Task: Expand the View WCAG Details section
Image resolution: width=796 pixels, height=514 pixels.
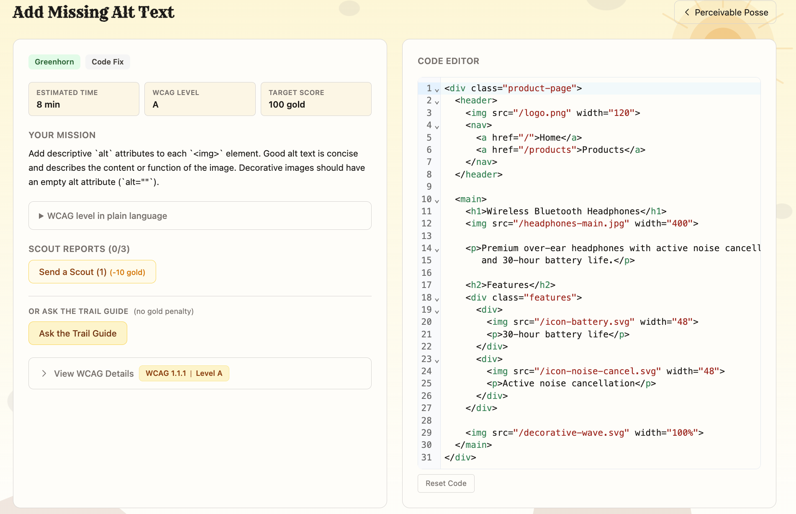Action: 94,373
